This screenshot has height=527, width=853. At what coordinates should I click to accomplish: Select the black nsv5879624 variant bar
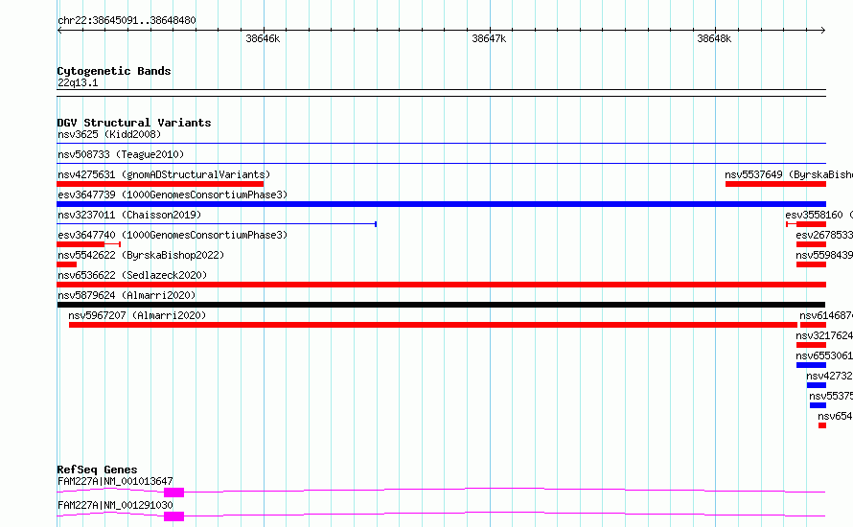tap(441, 305)
